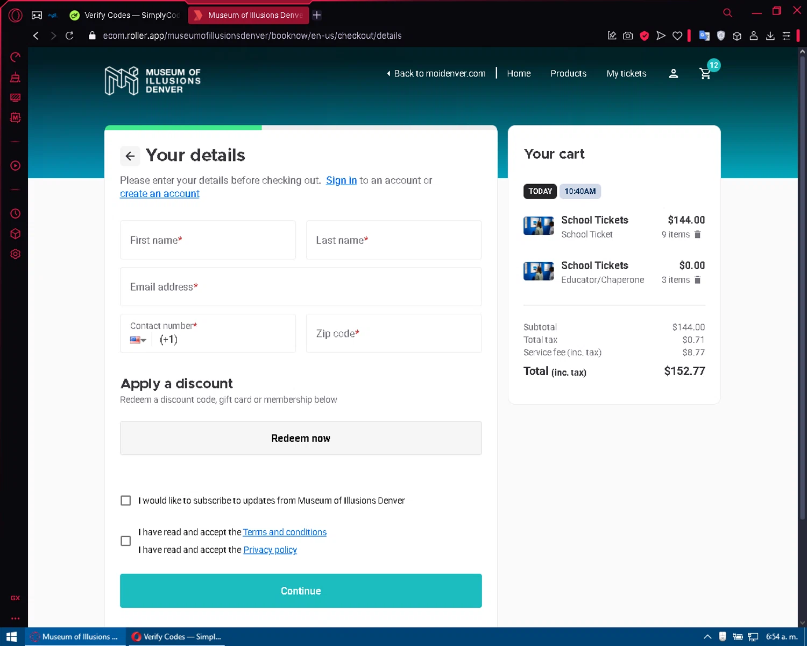Screen dimensions: 807x646
Task: Reload the checkout page
Action: 69,36
